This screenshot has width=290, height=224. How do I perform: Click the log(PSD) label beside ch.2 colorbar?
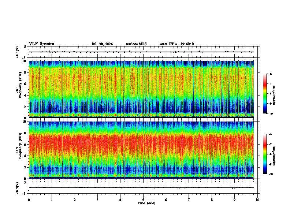[x=274, y=156]
